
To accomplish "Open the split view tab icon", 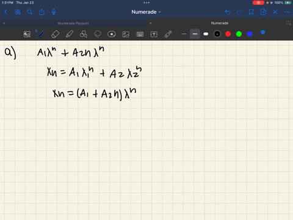I will 288,23.
